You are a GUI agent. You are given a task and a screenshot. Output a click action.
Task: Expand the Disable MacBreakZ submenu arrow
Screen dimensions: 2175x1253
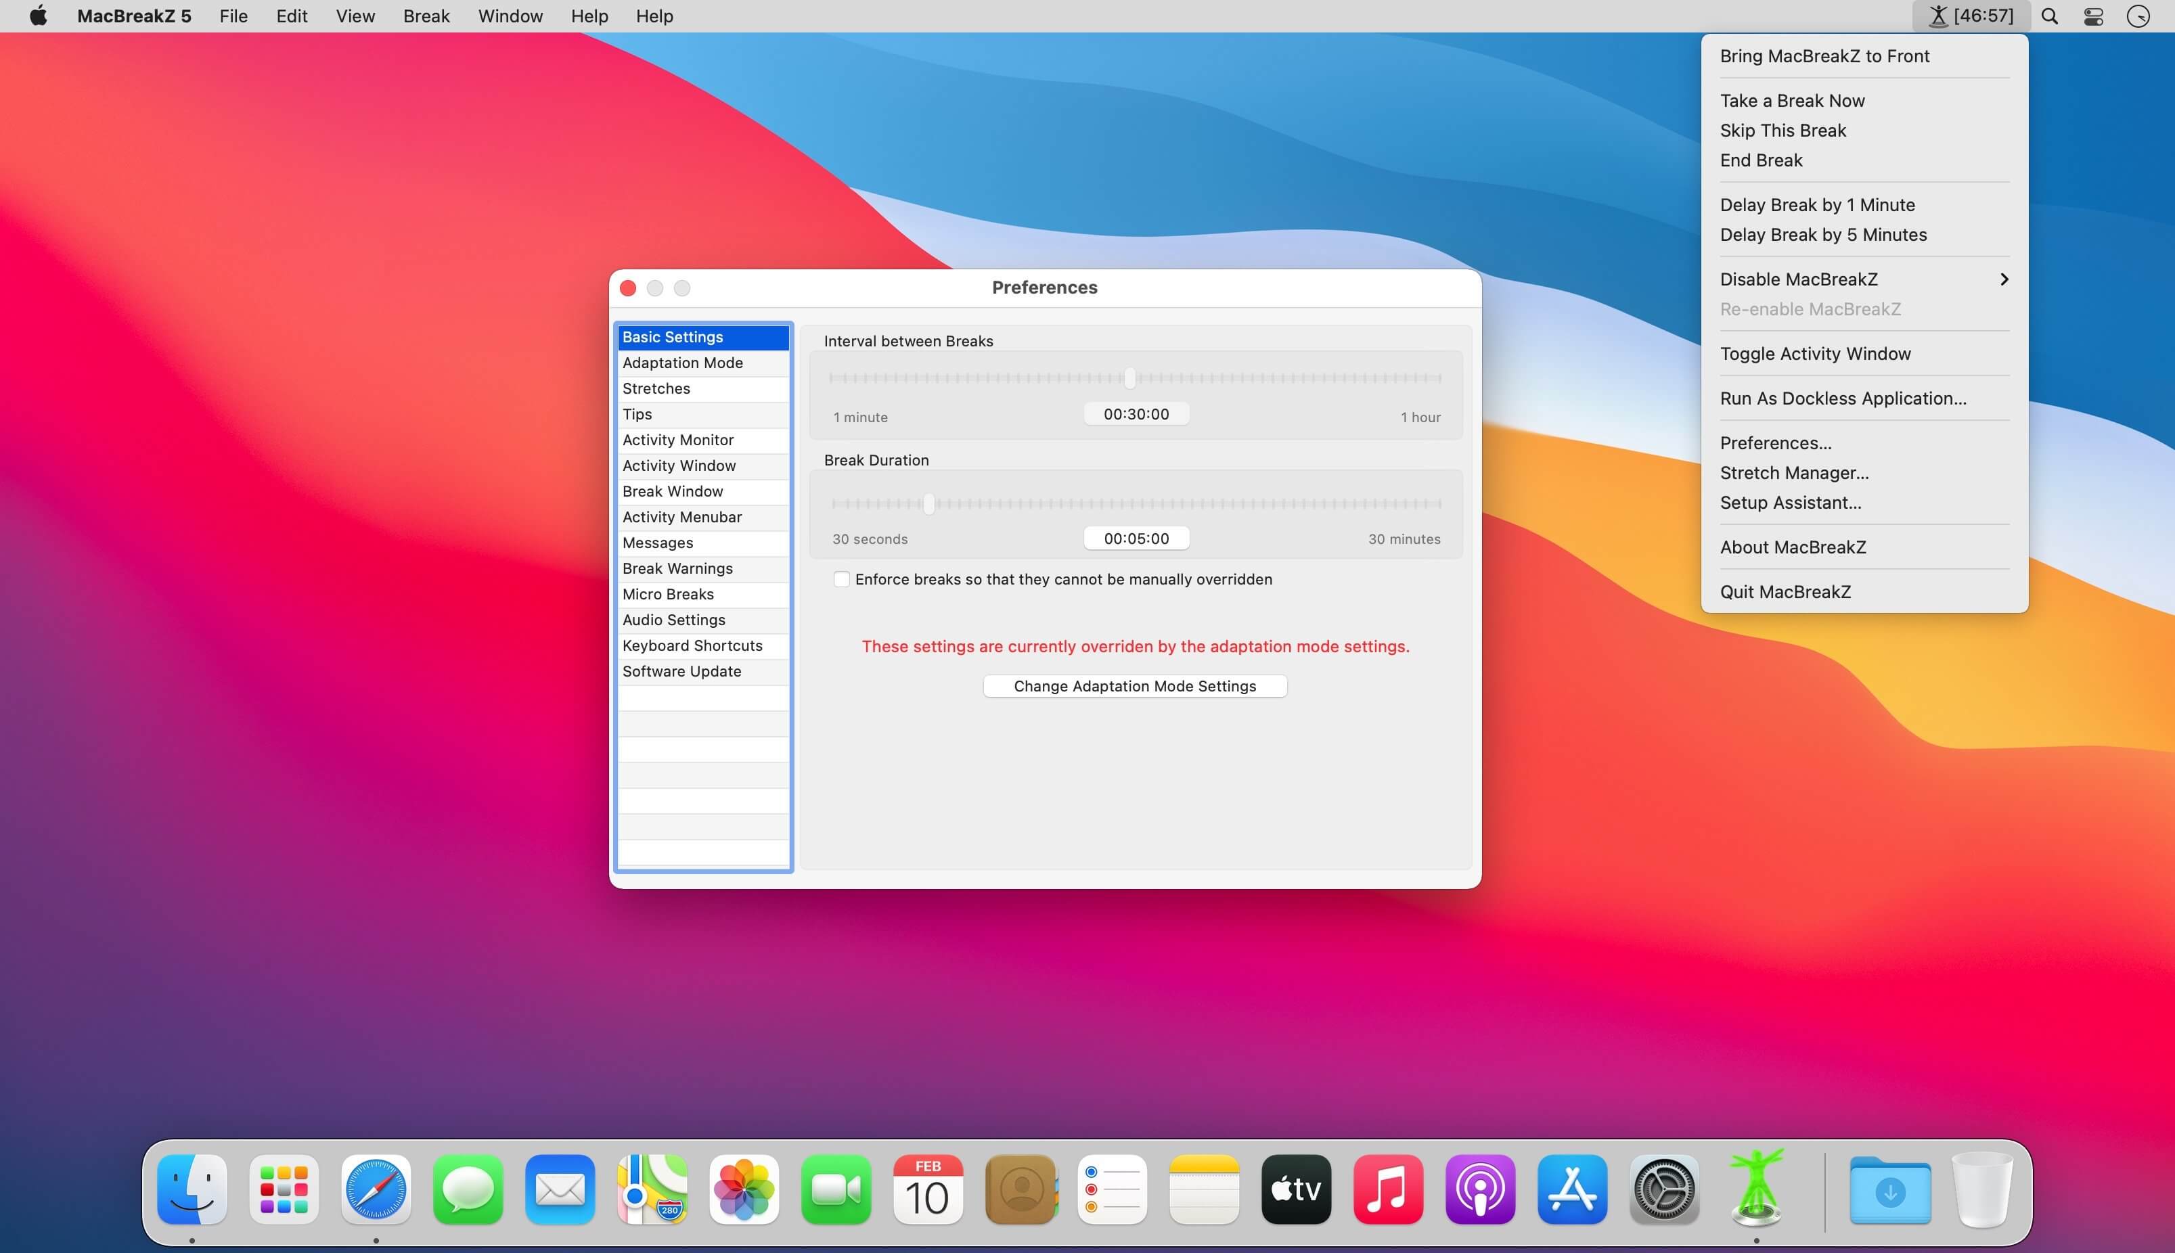pyautogui.click(x=2004, y=279)
